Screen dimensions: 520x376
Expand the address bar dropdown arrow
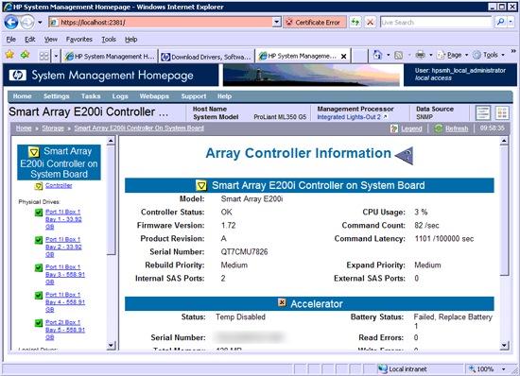pyautogui.click(x=277, y=22)
